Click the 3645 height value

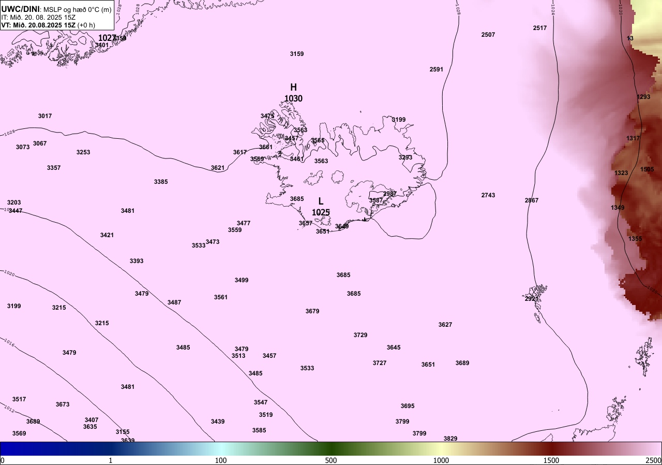394,347
